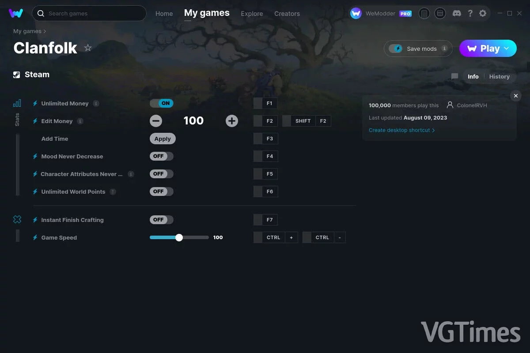Click the help question mark icon

click(470, 14)
